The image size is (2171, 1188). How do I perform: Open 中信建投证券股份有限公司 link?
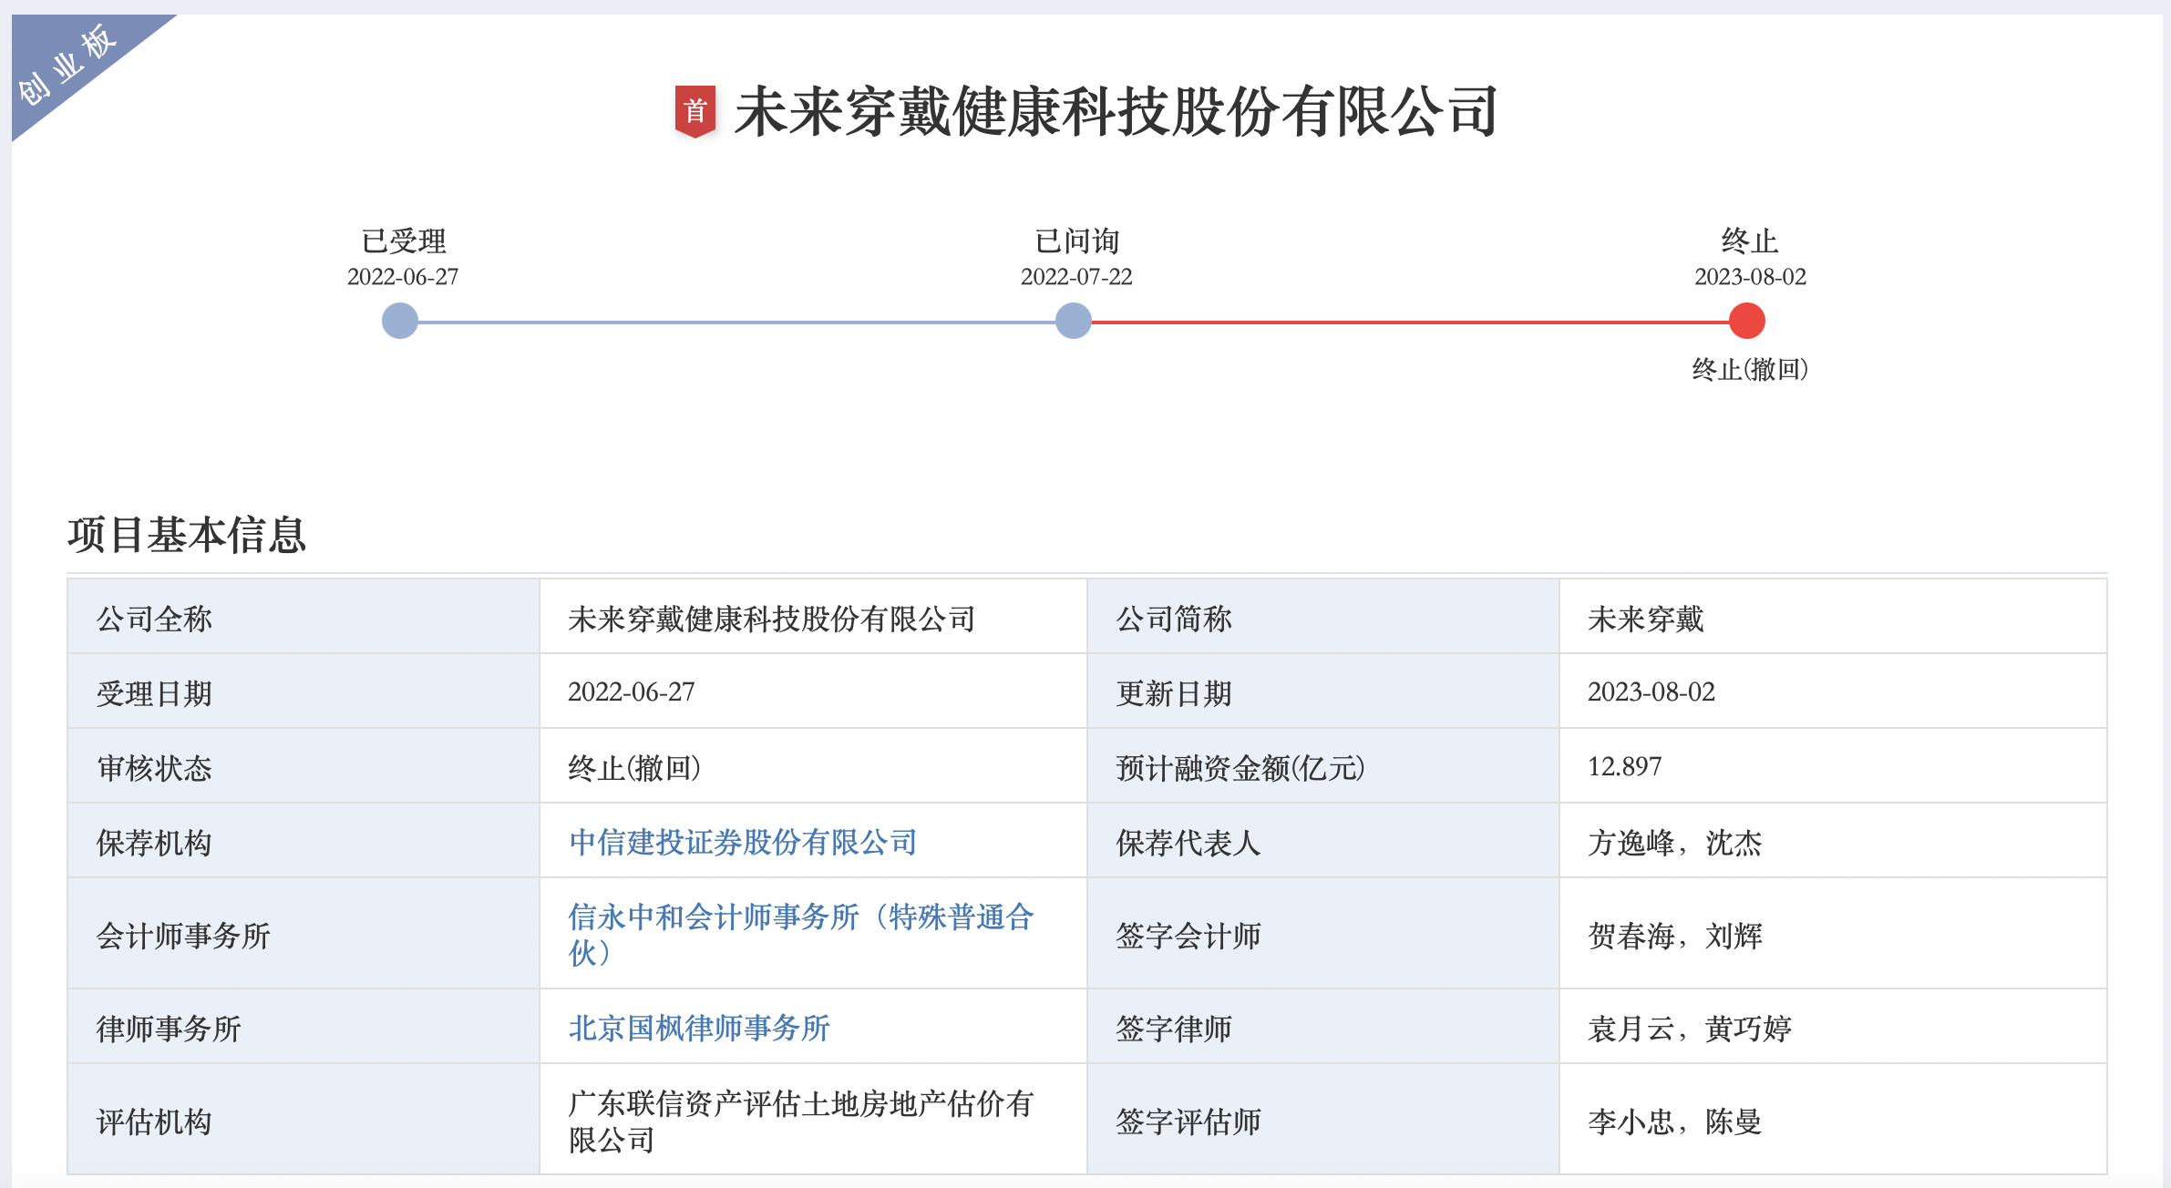[742, 842]
